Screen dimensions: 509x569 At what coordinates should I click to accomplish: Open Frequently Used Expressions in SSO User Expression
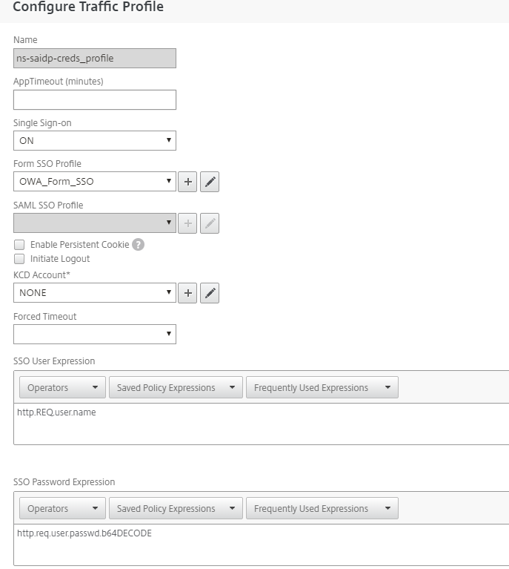click(322, 388)
